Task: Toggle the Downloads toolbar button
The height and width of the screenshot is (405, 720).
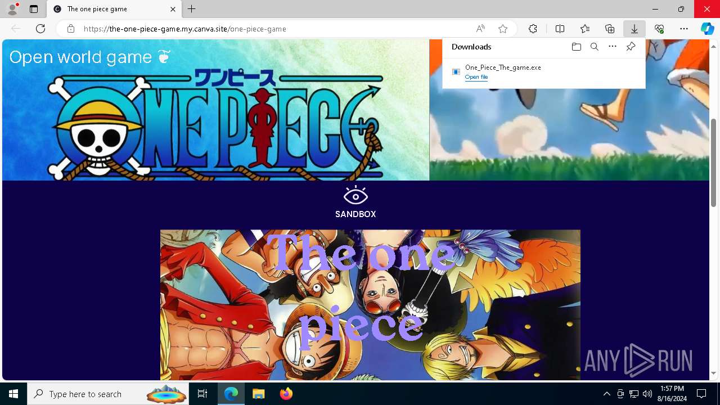Action: [634, 29]
